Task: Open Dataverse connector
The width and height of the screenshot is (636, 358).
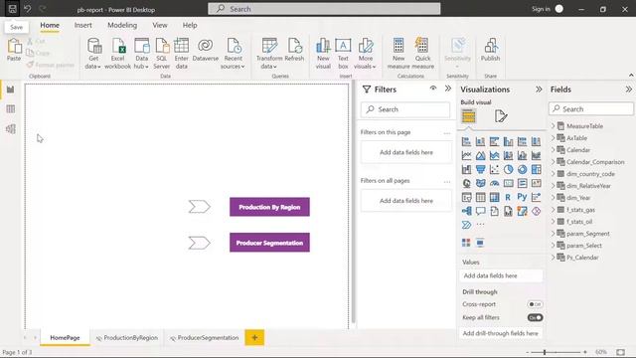Action: click(x=206, y=50)
